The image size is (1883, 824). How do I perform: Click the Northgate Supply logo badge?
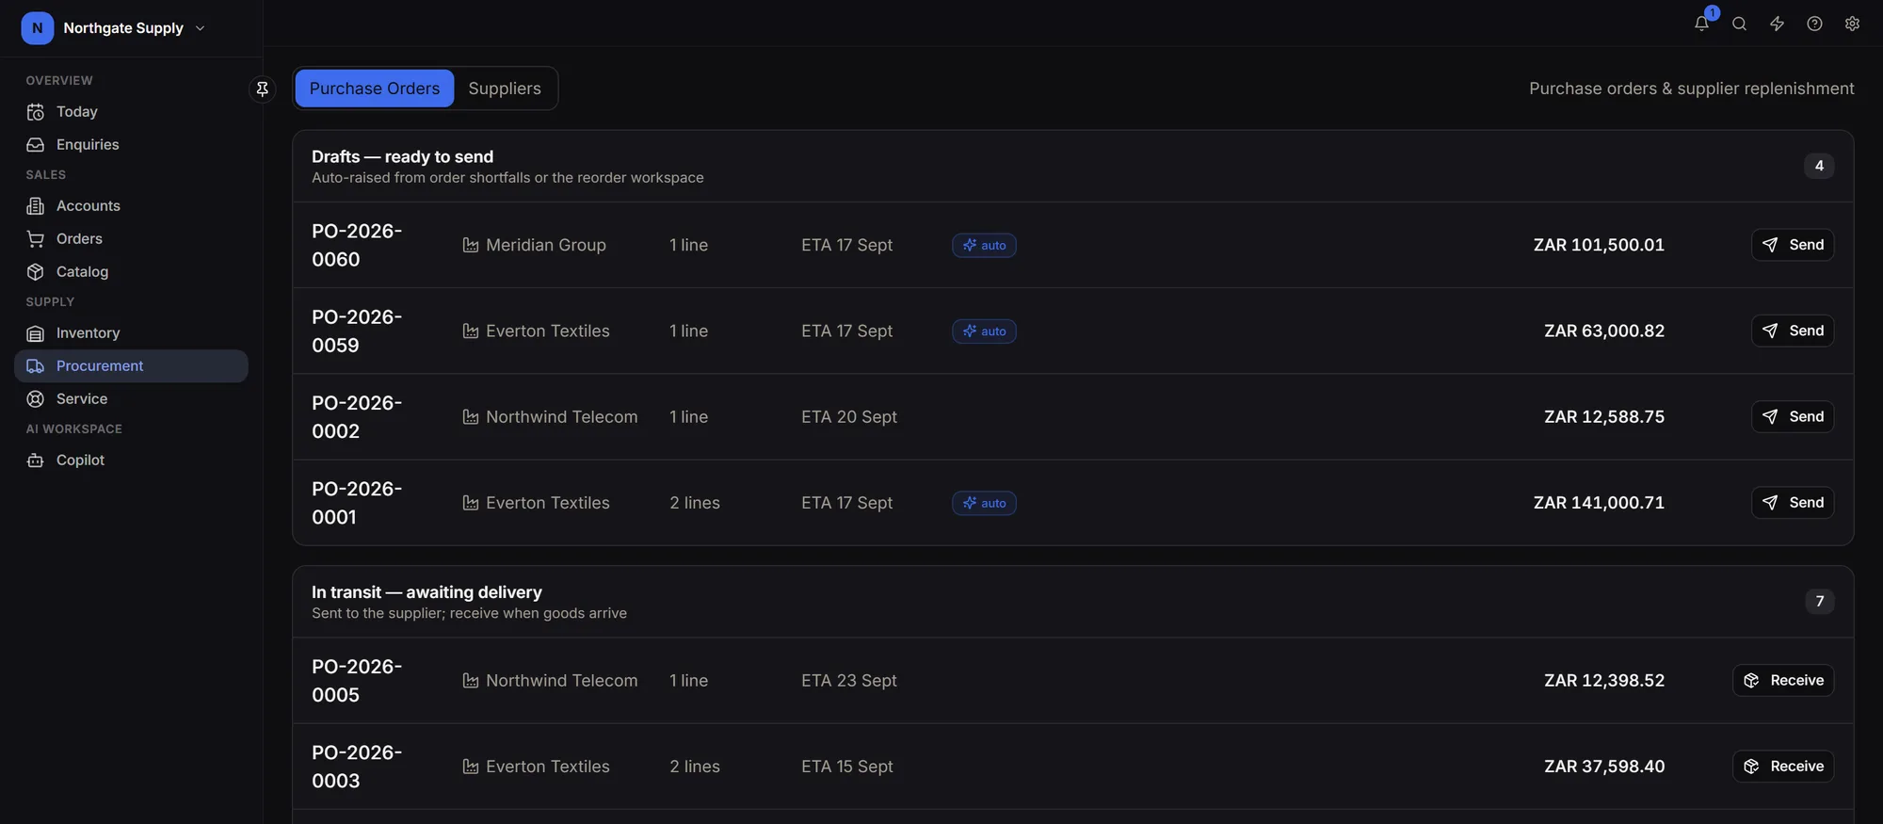pos(38,28)
